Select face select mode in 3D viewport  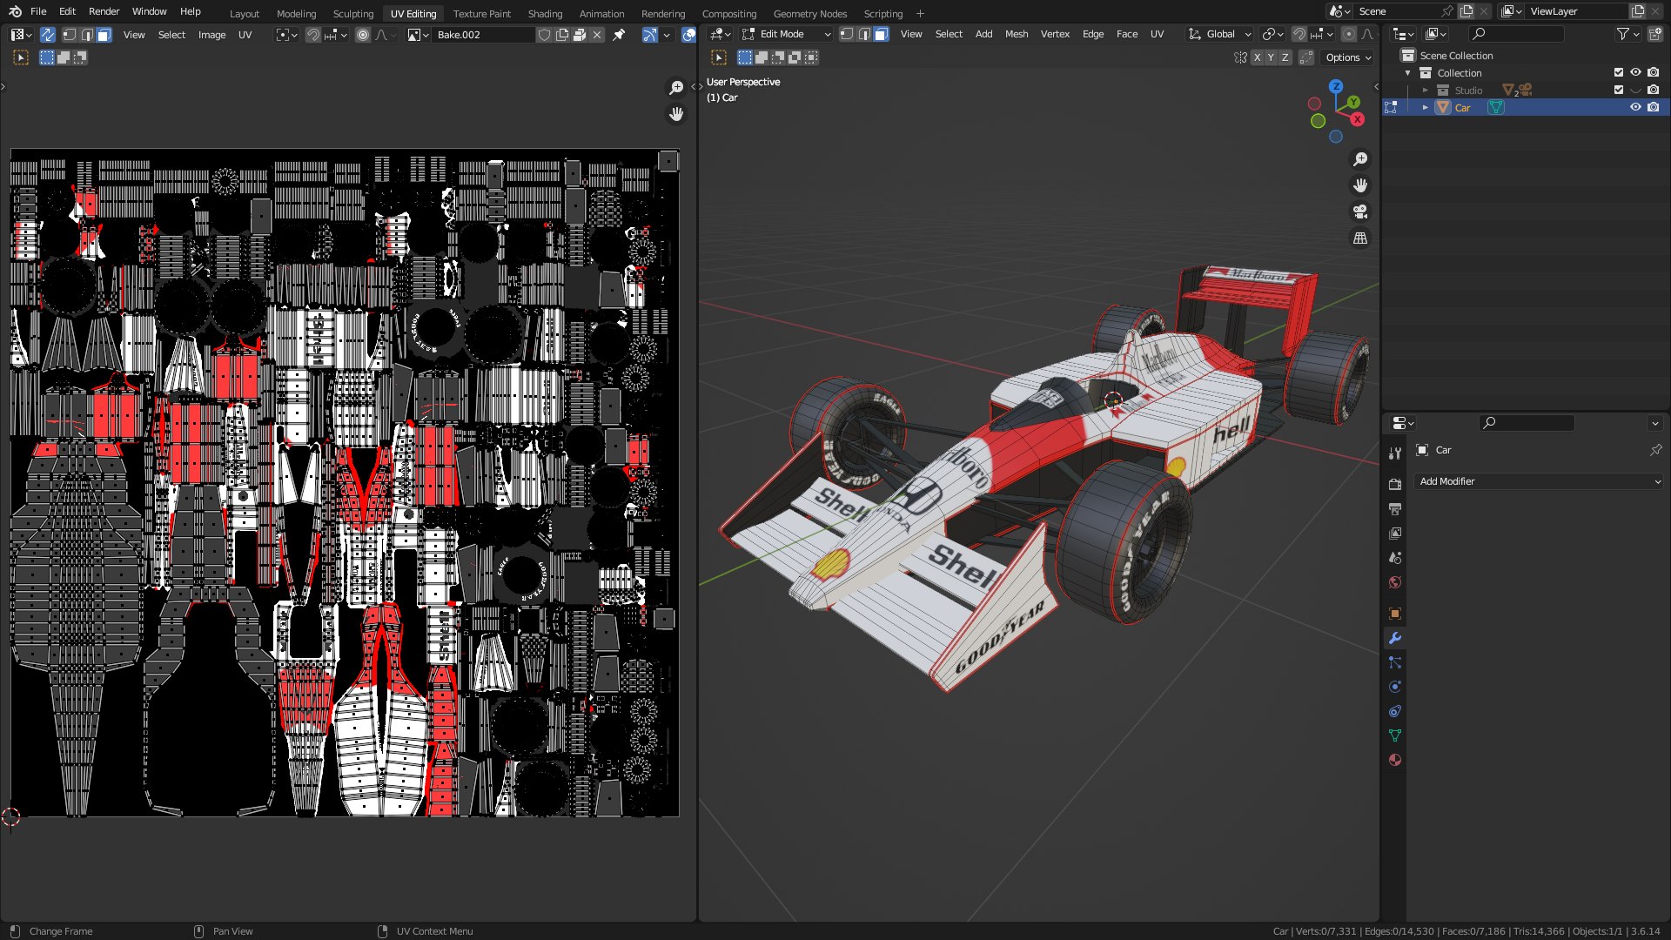click(x=881, y=34)
